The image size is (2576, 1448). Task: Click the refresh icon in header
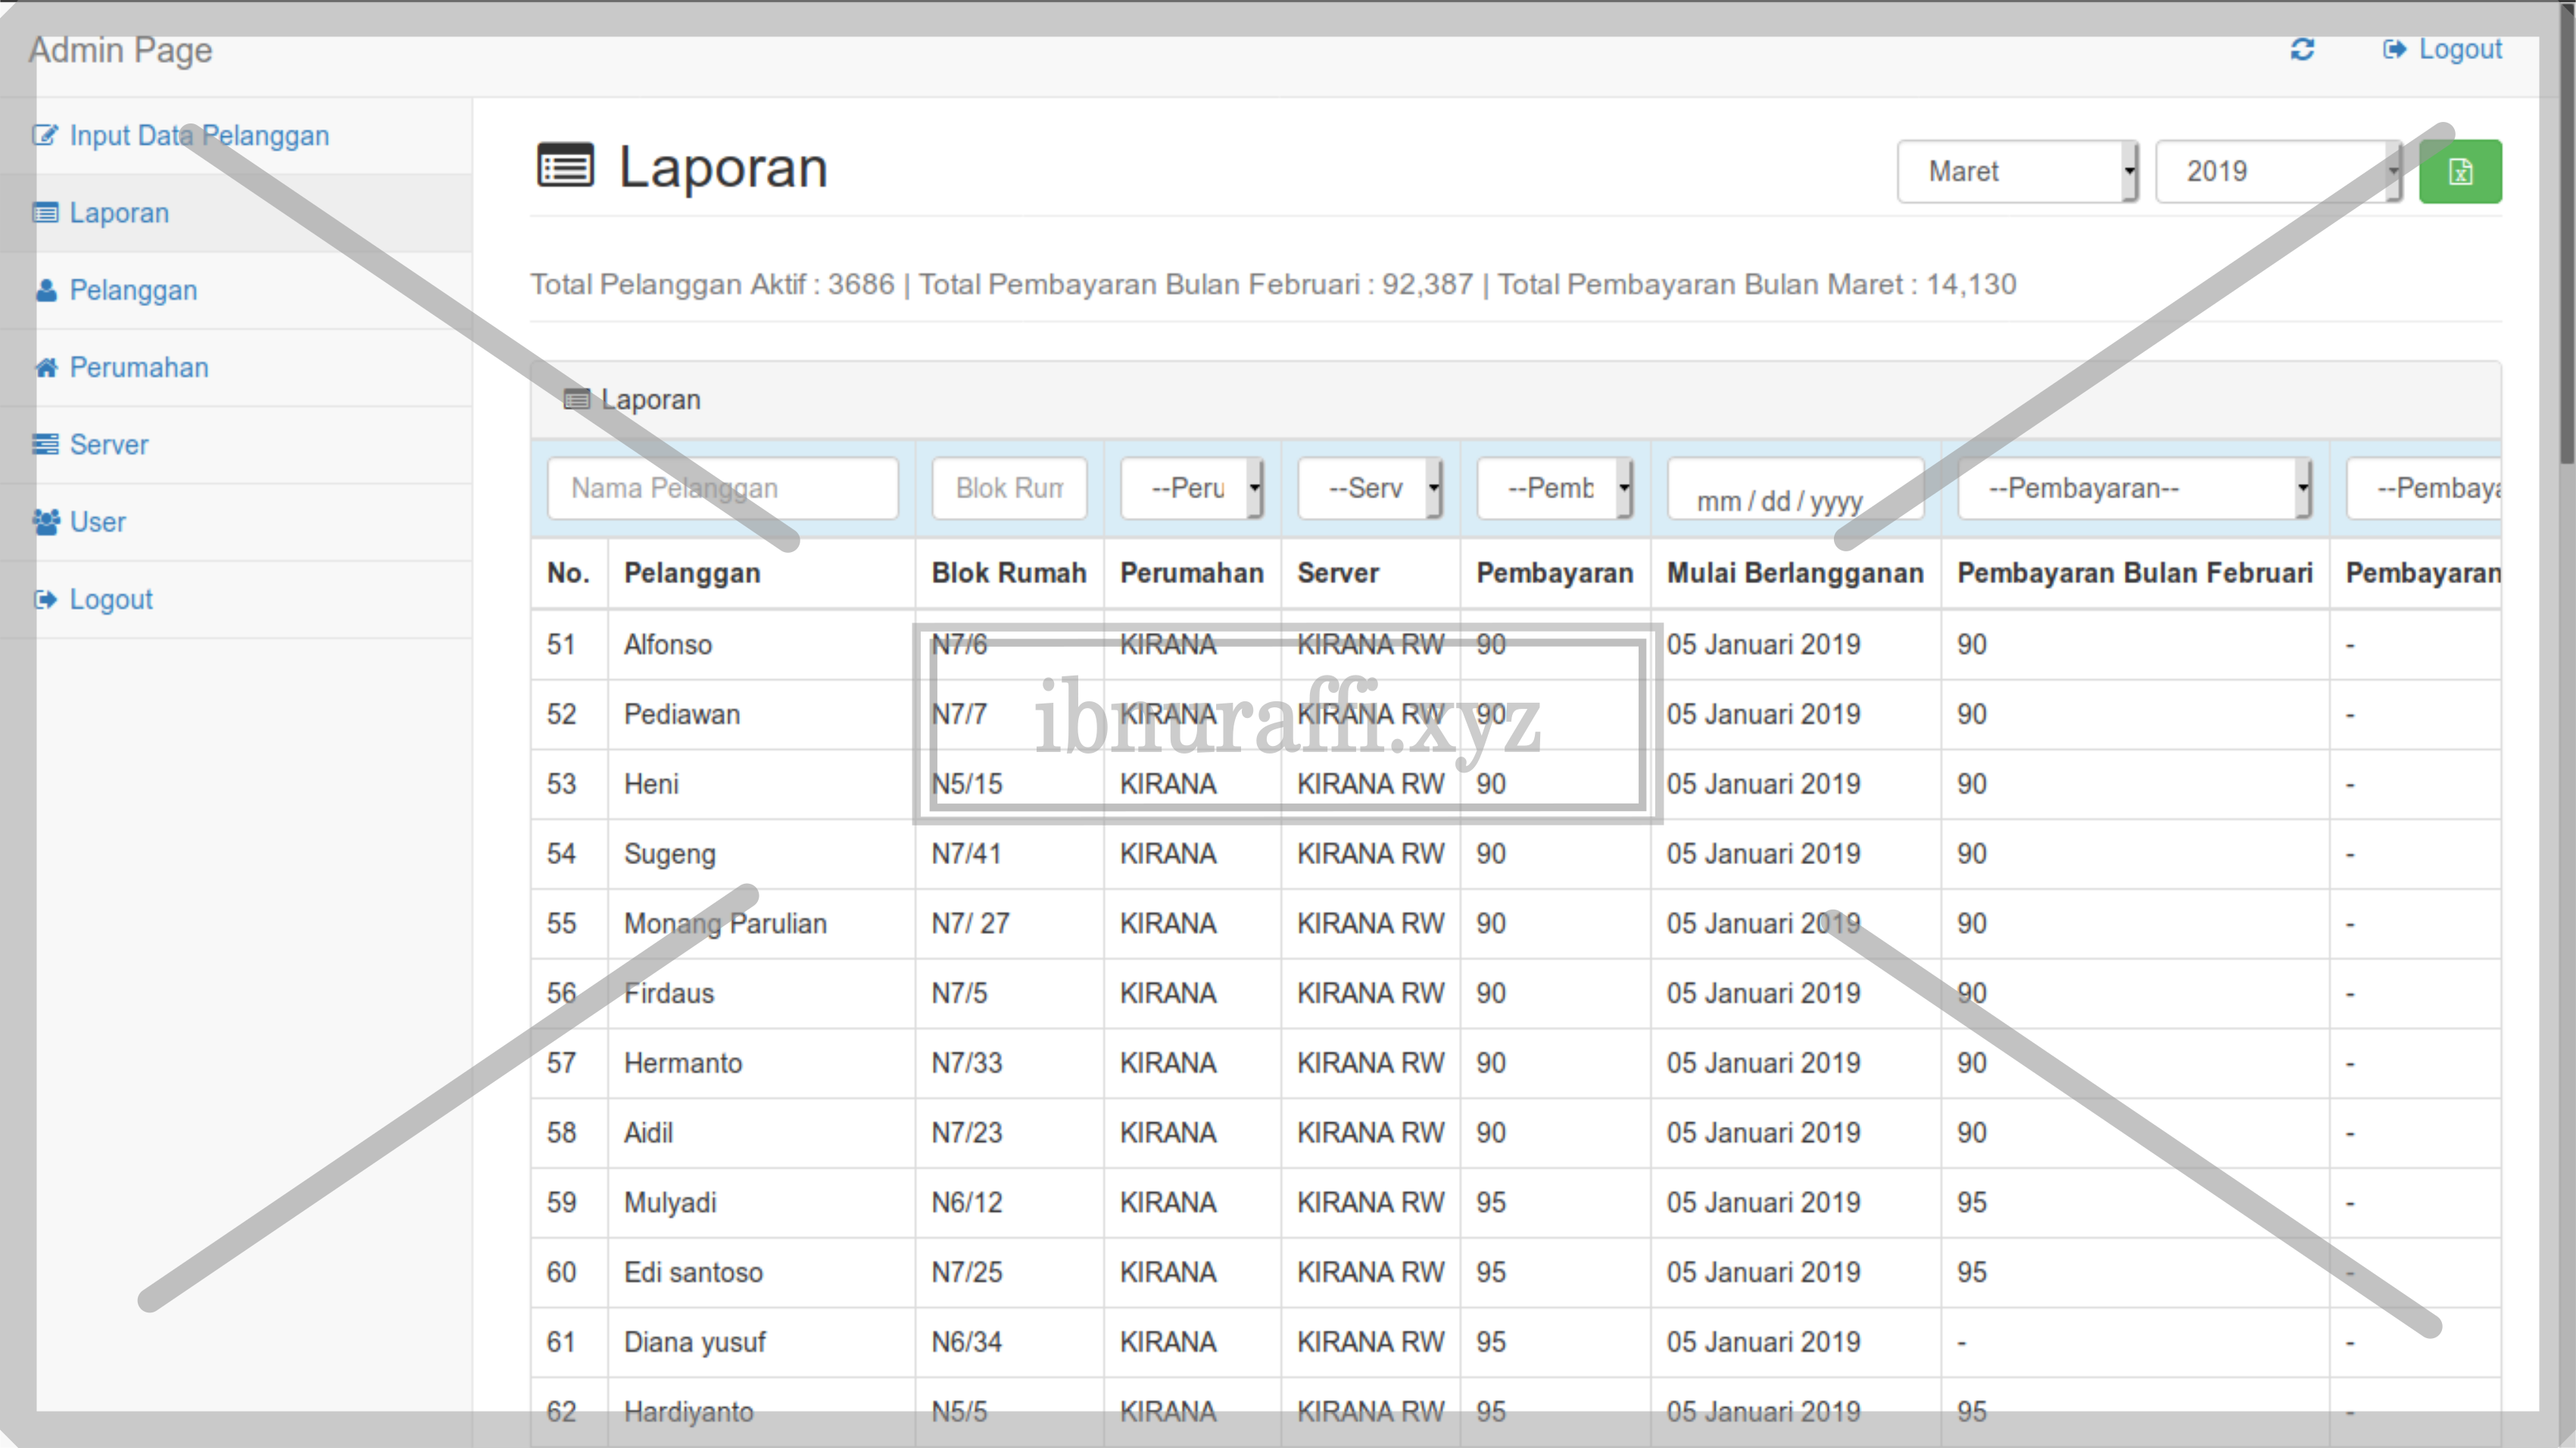coord(2302,49)
